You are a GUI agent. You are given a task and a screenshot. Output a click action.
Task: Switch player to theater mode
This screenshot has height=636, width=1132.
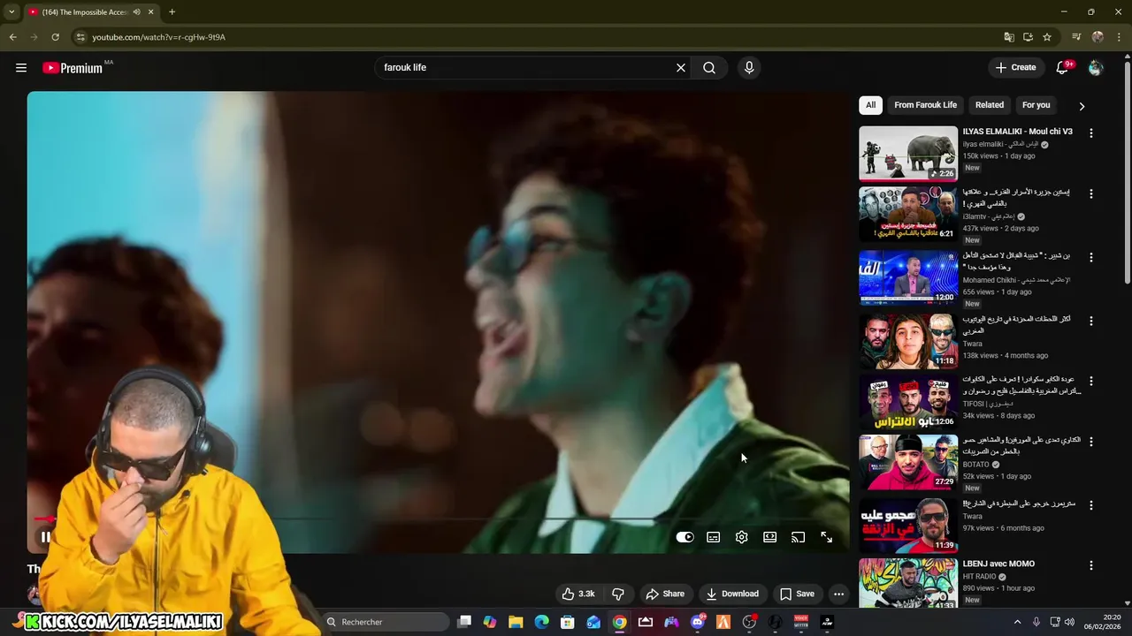click(770, 537)
